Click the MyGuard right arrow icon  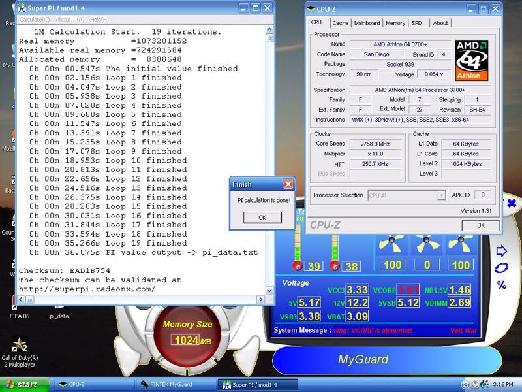[x=501, y=251]
